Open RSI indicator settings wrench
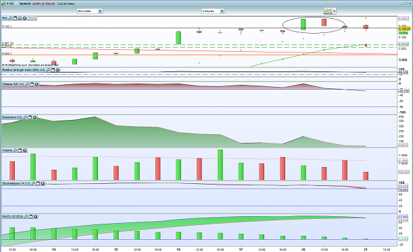 click(x=48, y=70)
